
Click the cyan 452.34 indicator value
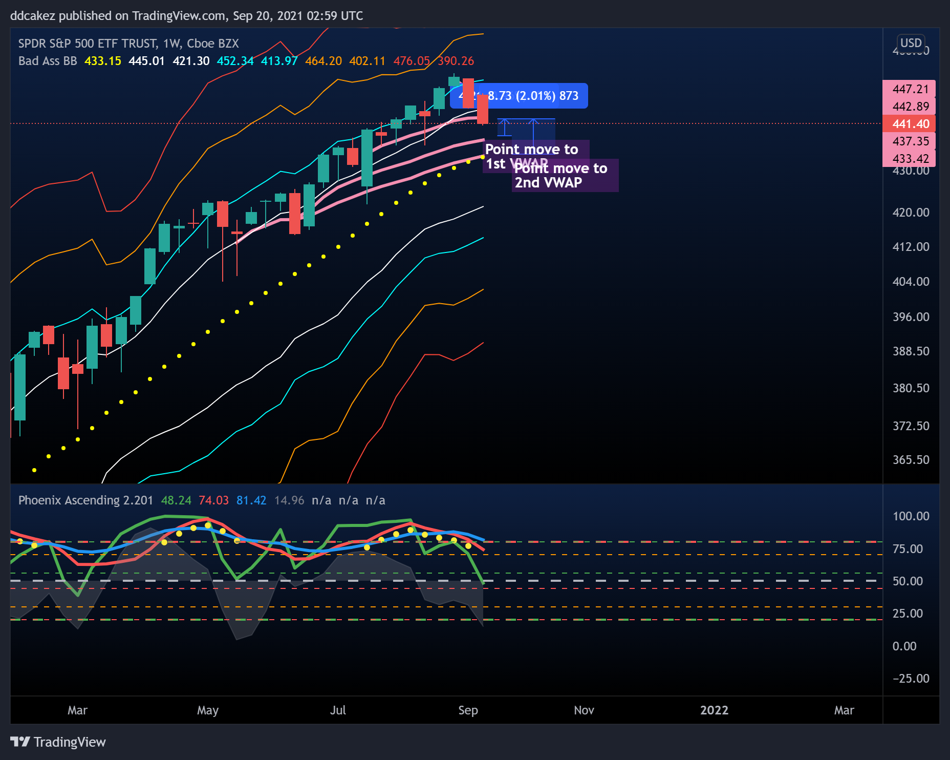coord(235,61)
